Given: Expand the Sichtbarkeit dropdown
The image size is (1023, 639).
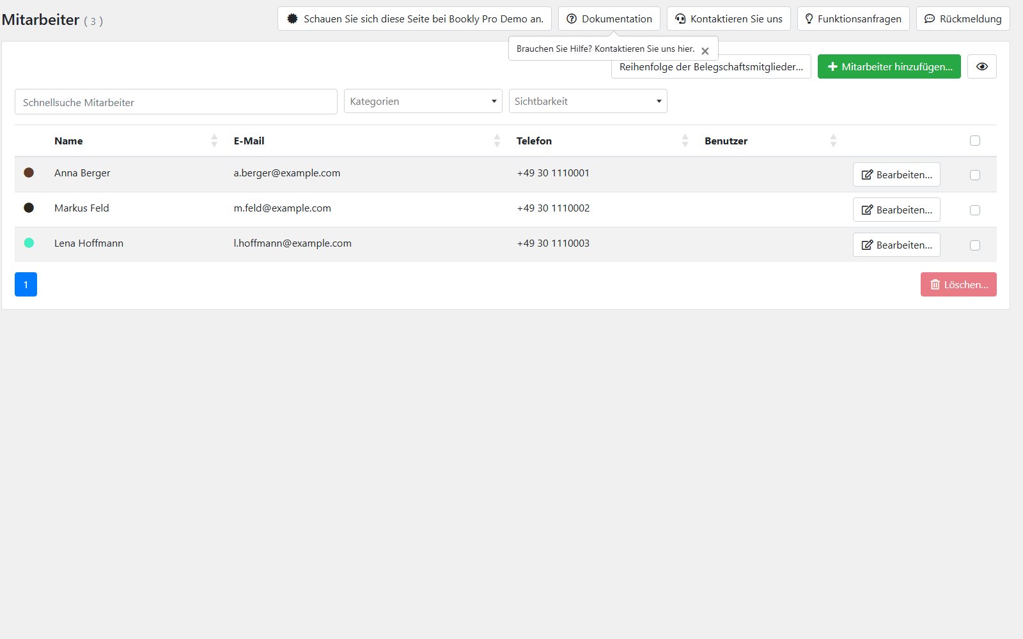Looking at the screenshot, I should pos(588,101).
